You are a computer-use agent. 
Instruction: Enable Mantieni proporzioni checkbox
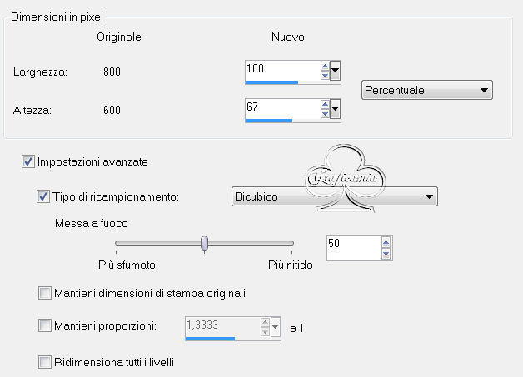coord(45,325)
